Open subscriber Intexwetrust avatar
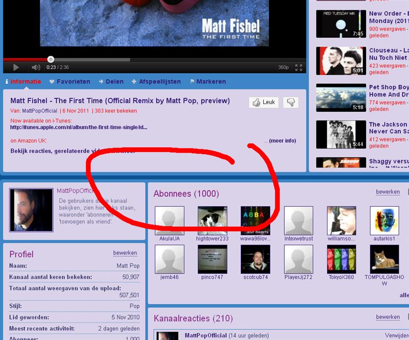 click(299, 221)
